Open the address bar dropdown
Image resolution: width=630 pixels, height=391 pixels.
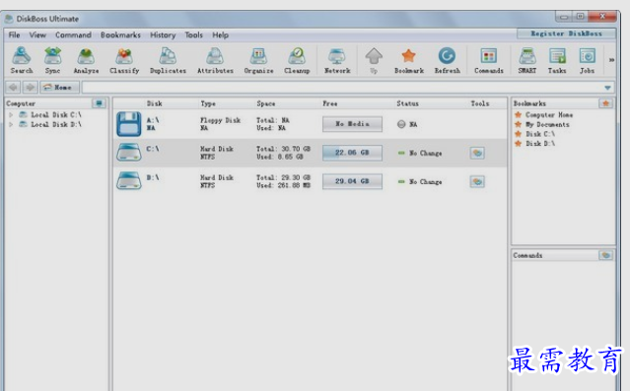tap(607, 88)
